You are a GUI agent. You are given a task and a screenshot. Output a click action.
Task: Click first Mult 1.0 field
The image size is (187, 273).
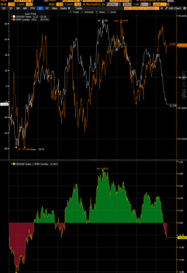tap(11, 4)
